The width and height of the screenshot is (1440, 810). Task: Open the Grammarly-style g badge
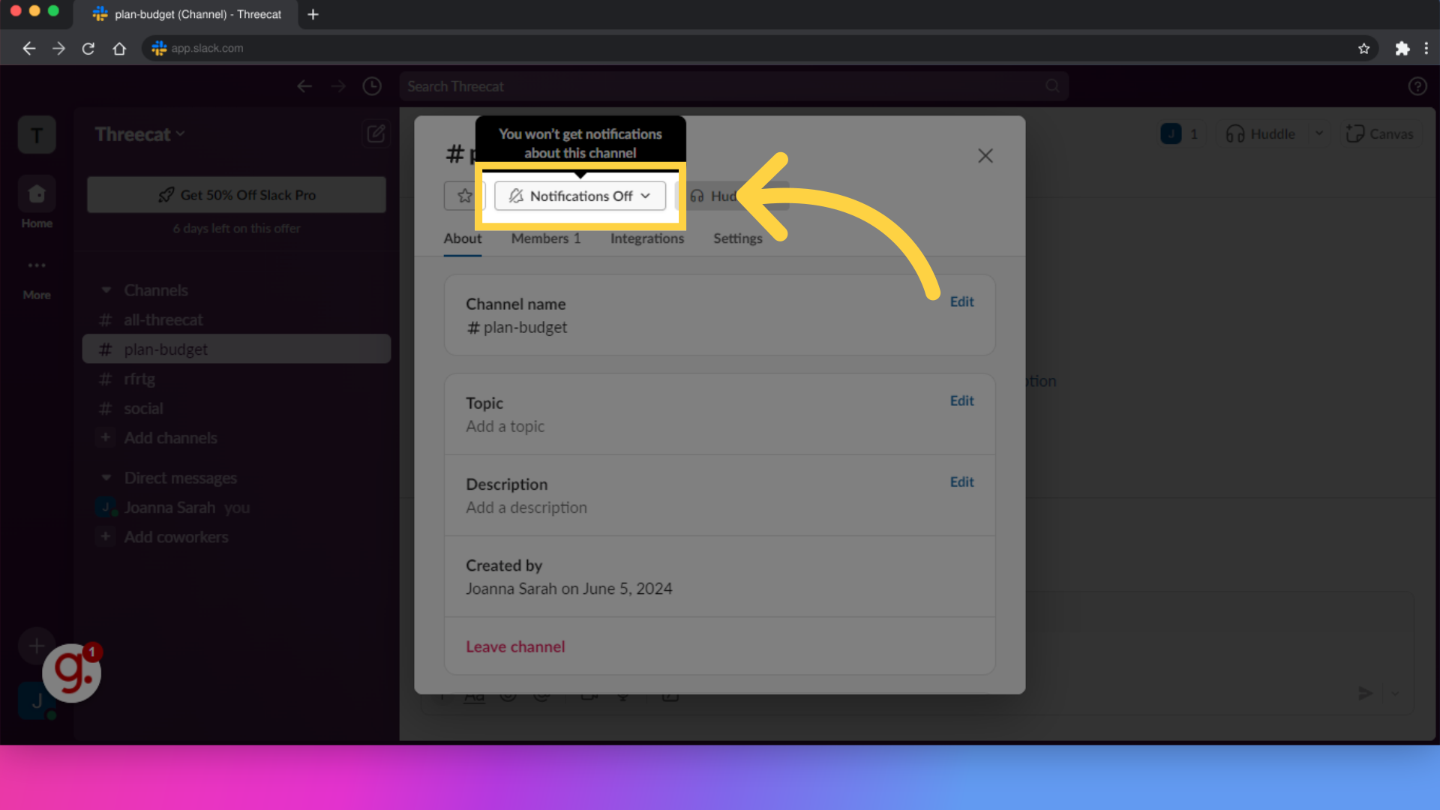[x=72, y=673]
